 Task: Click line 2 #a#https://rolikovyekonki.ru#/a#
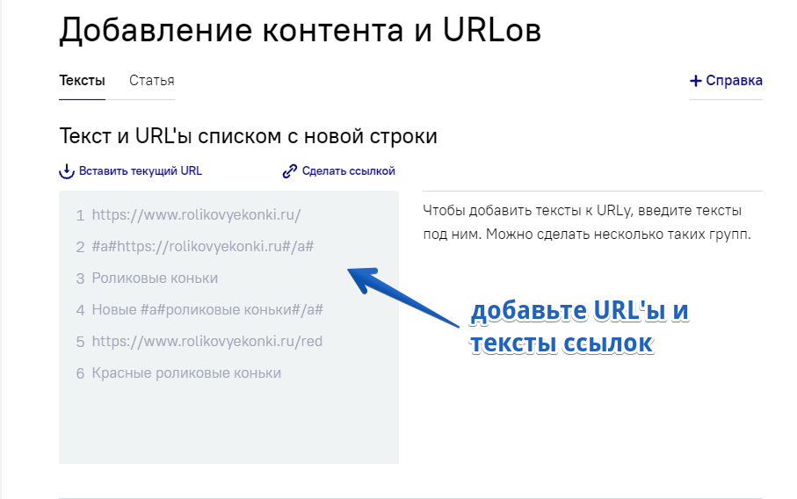pos(203,247)
